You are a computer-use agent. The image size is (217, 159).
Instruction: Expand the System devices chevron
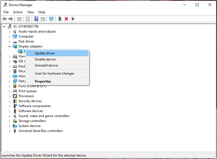[9, 126]
